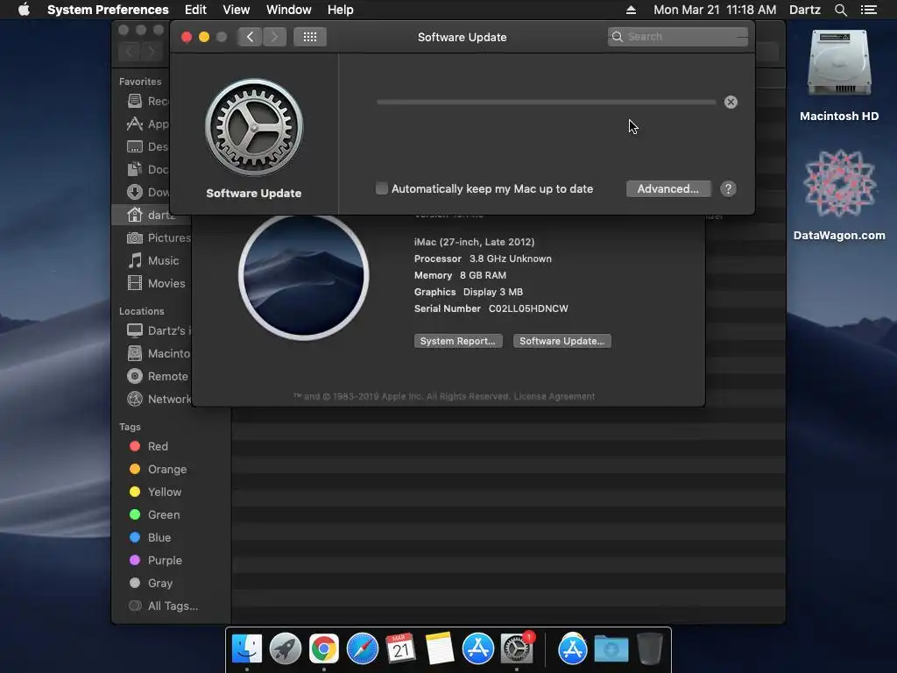The height and width of the screenshot is (673, 897).
Task: Select the dartz home folder in sidebar
Action: click(x=151, y=216)
